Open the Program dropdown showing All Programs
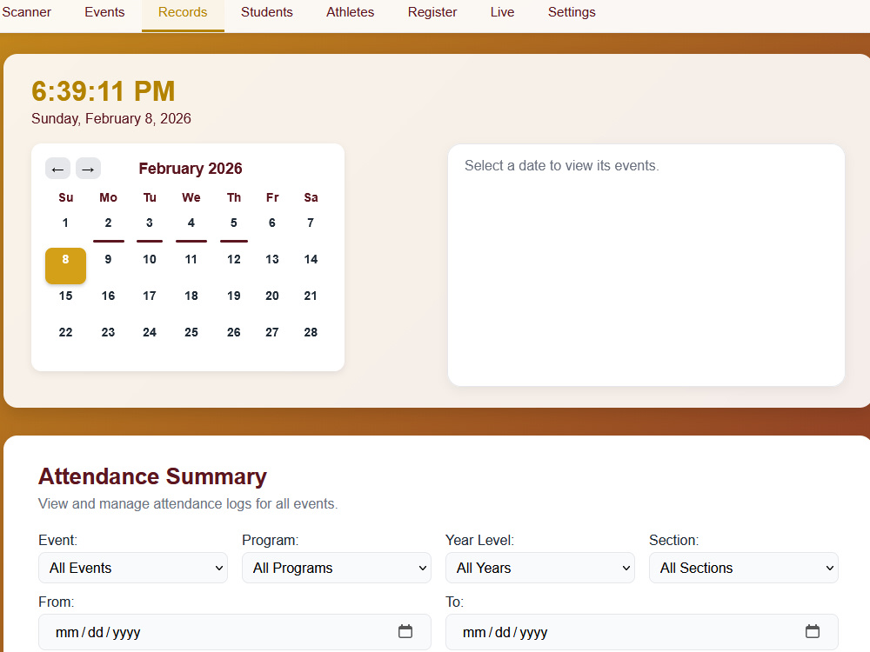 336,568
